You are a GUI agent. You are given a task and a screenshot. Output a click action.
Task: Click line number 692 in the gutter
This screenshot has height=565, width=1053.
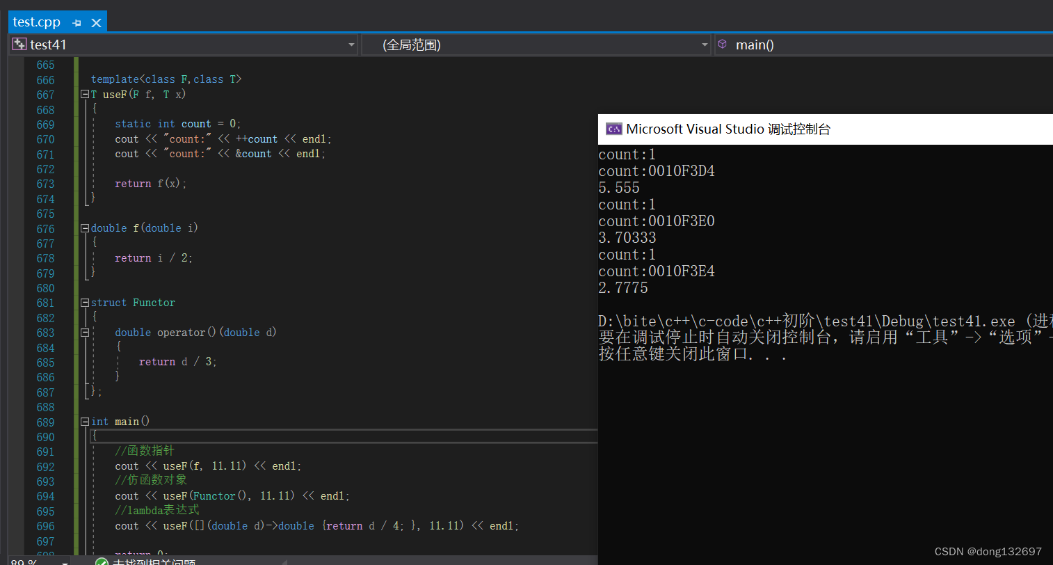coord(45,467)
